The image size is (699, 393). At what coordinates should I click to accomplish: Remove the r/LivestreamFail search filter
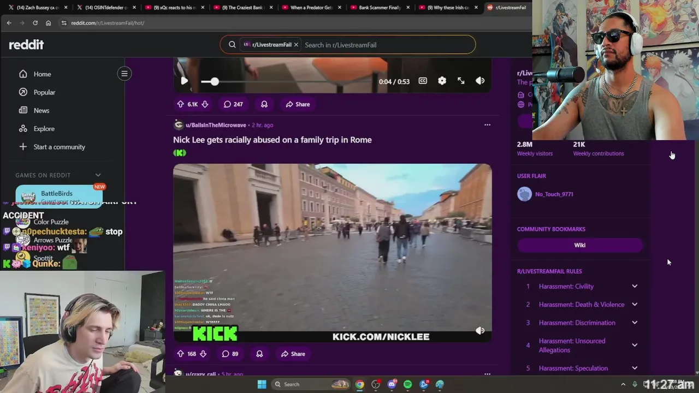pos(296,45)
